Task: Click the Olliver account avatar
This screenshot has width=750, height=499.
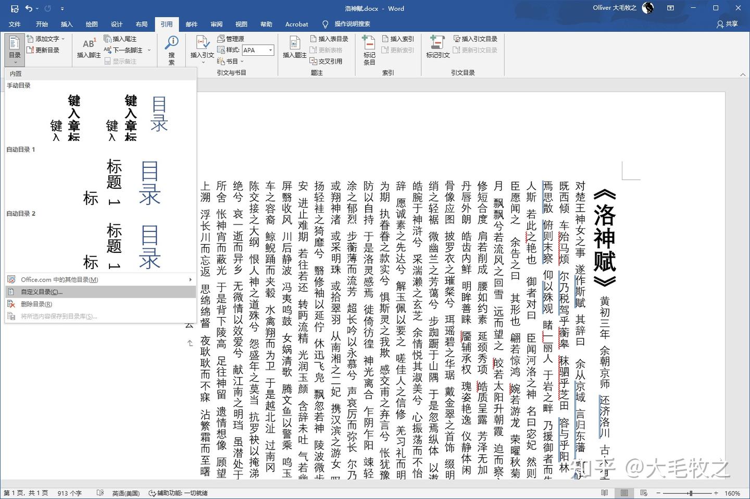Action: pyautogui.click(x=648, y=8)
